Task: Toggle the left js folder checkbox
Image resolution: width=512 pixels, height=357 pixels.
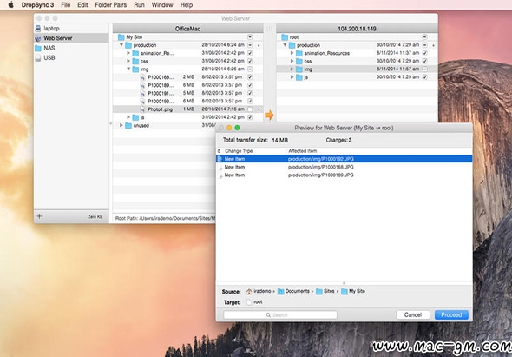Action: 250,117
